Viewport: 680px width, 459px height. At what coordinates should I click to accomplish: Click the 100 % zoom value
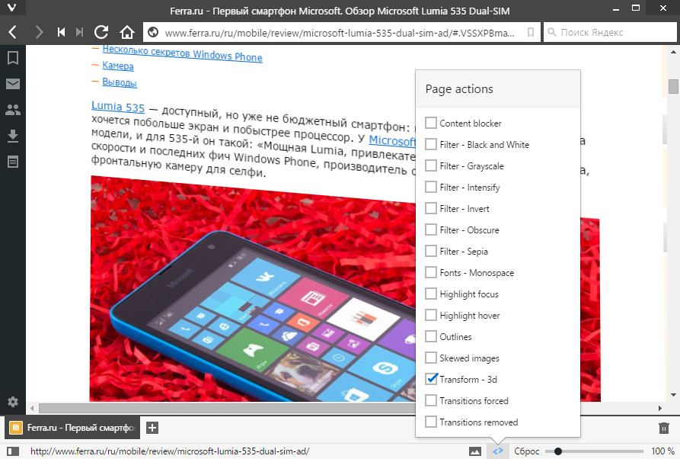[x=662, y=451]
